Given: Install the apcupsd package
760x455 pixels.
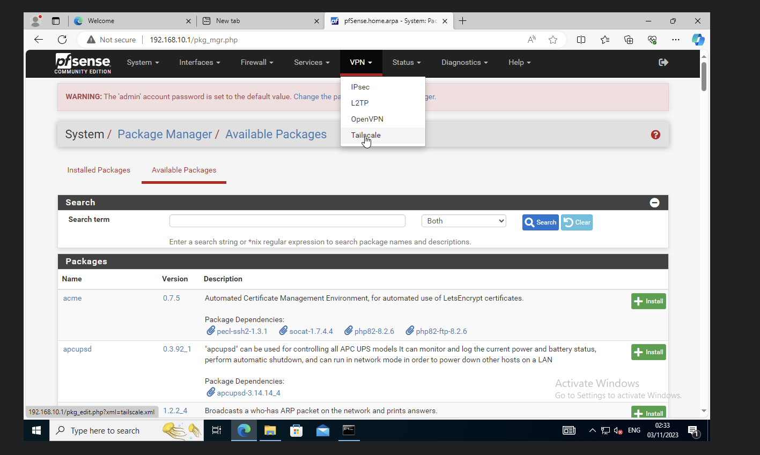Looking at the screenshot, I should pos(648,352).
